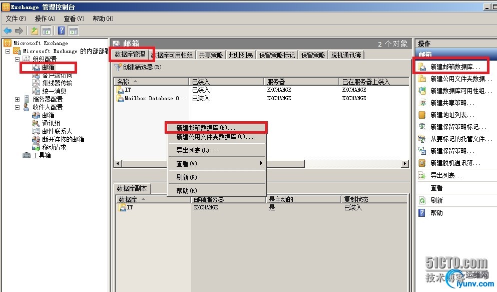Select 客户端访问 under 组织配置

[x=57, y=75]
